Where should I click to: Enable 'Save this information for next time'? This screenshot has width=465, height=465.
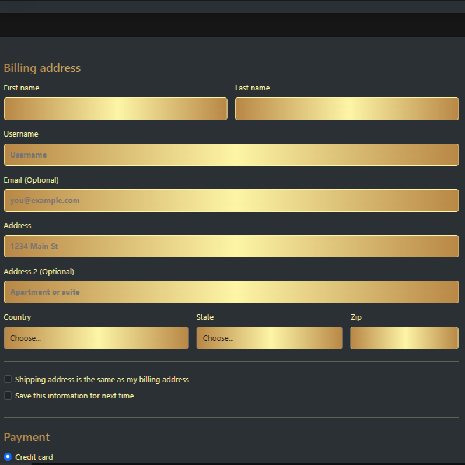point(8,396)
